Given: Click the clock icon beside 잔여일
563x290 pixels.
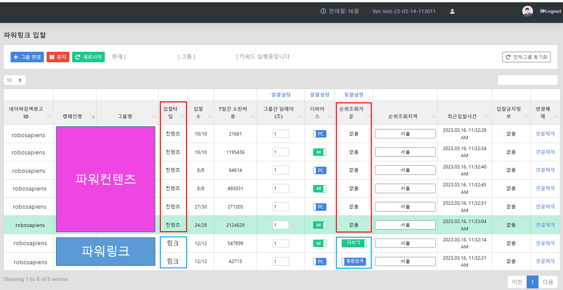Looking at the screenshot, I should click(323, 11).
